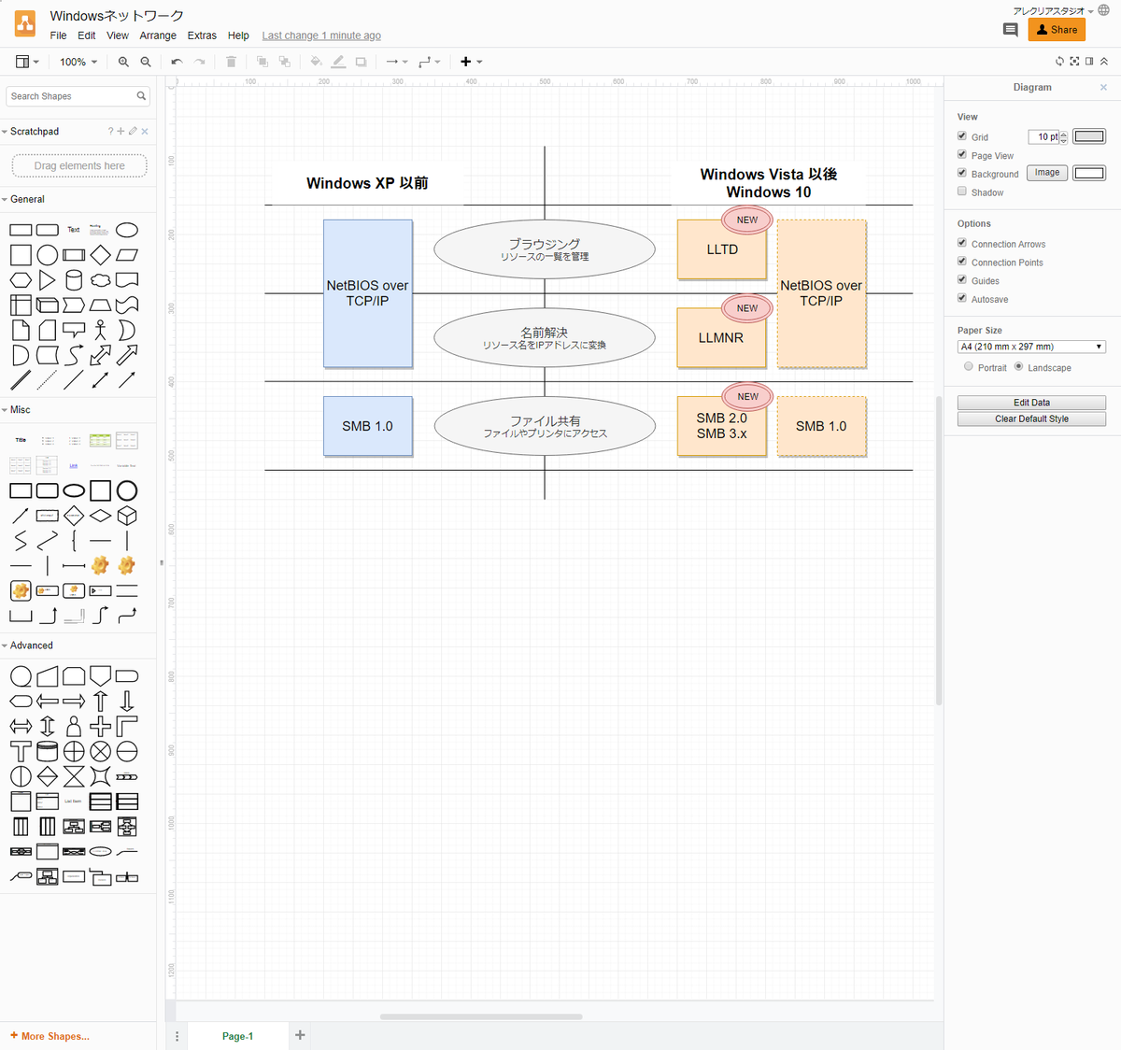Open the waypoints style dropdown

(430, 62)
